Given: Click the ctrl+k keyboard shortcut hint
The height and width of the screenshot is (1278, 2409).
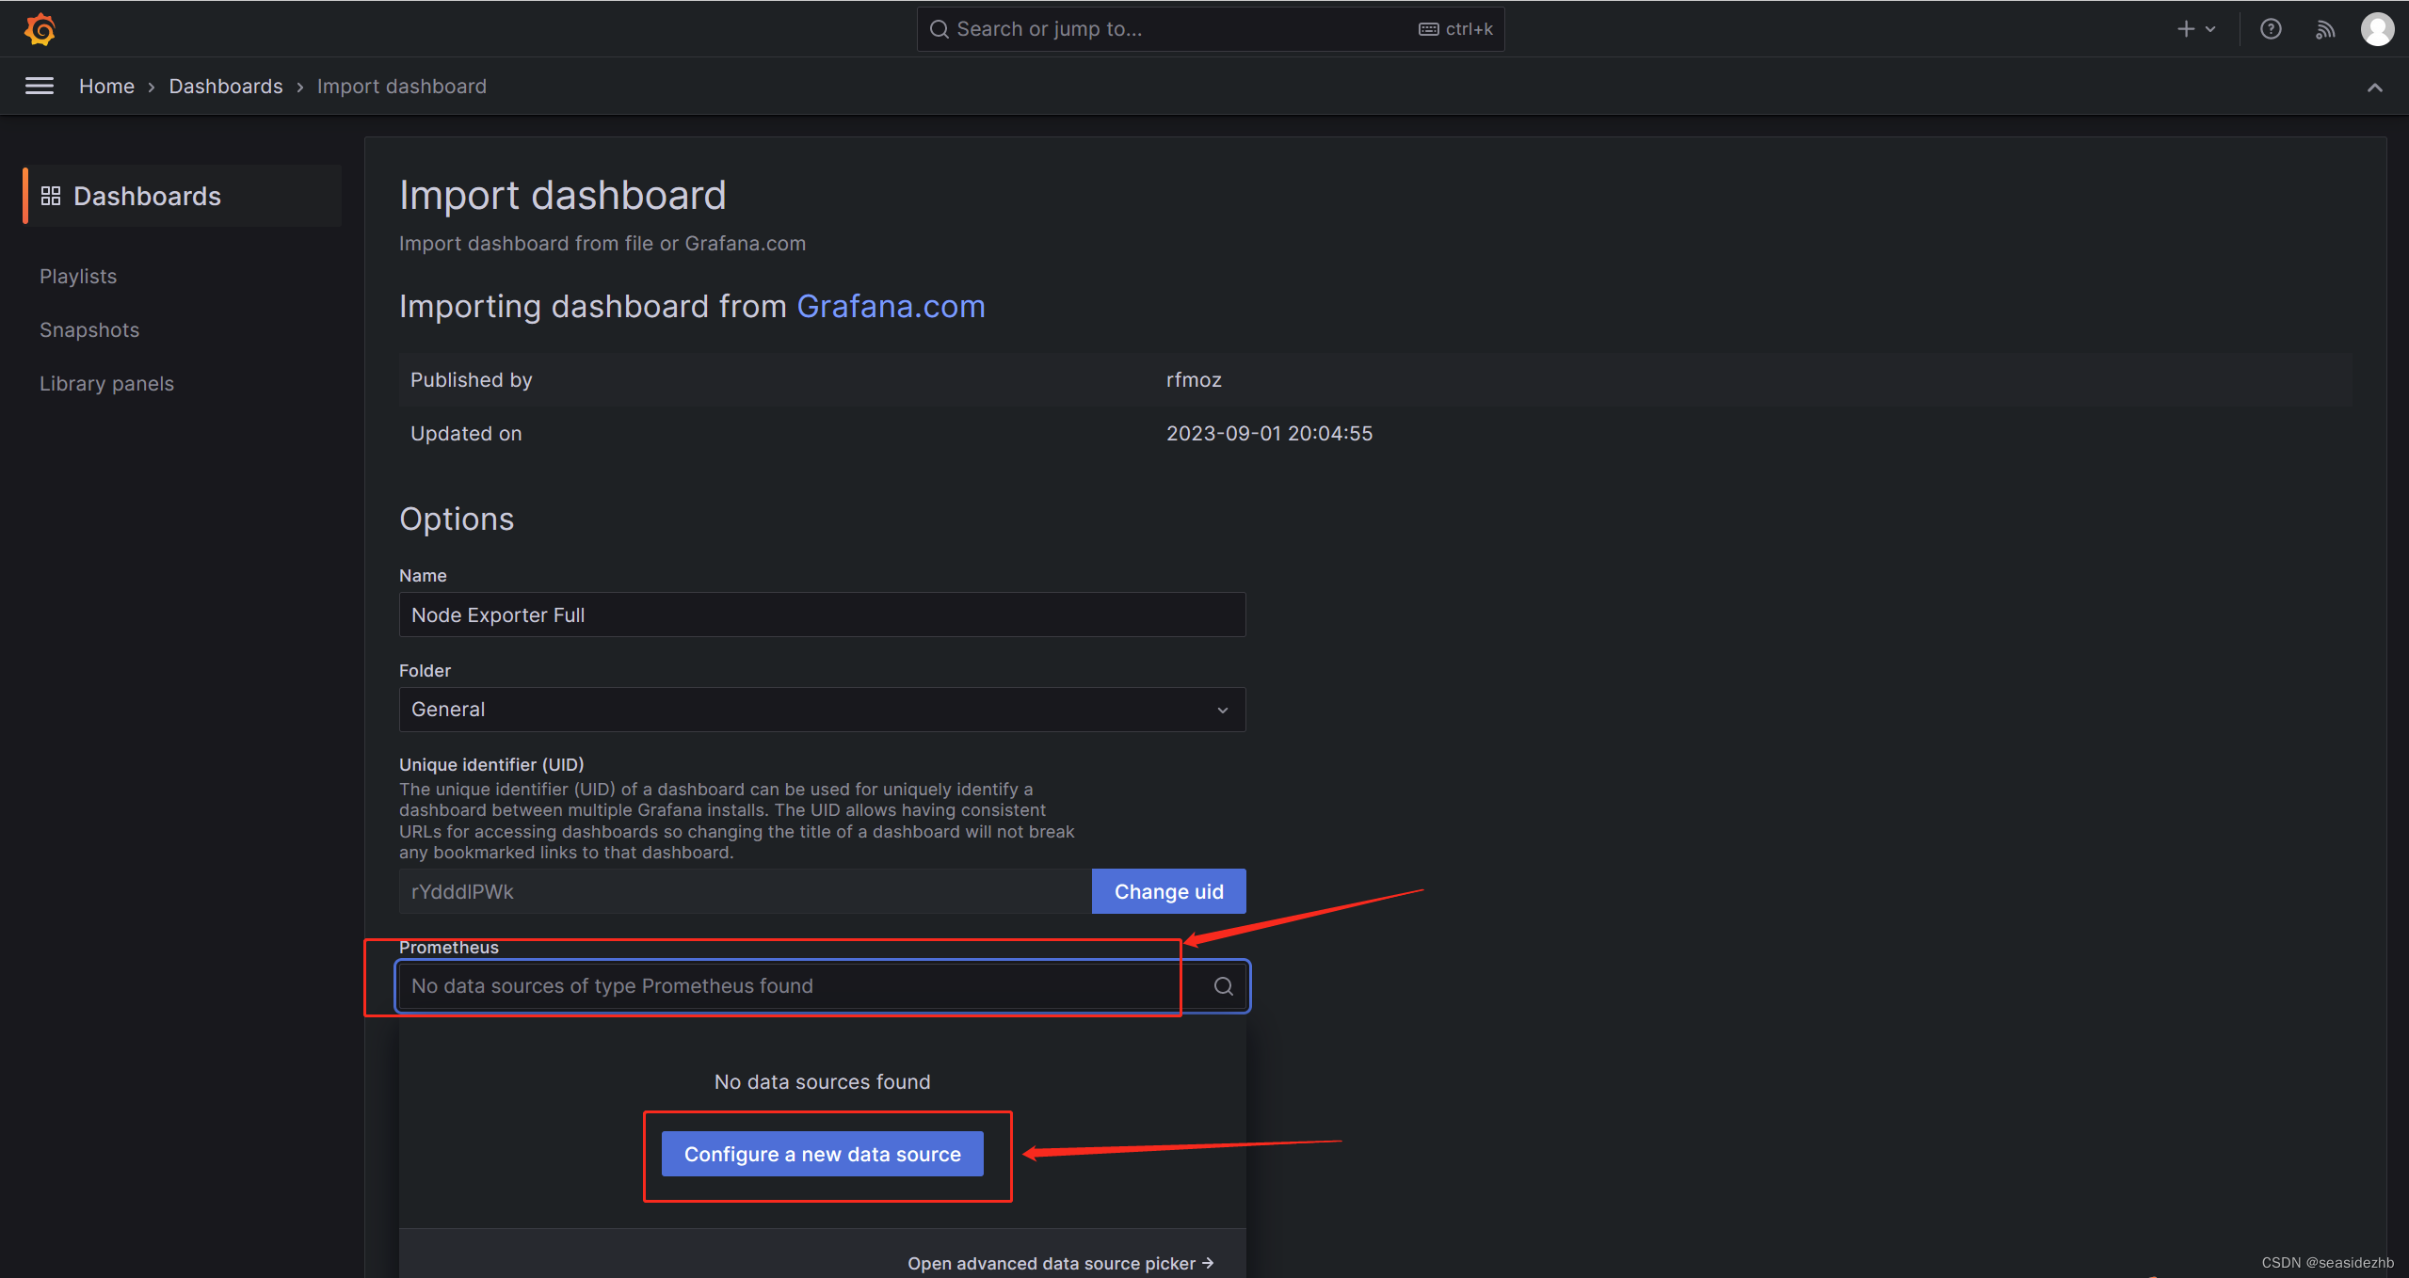Looking at the screenshot, I should click(1455, 29).
